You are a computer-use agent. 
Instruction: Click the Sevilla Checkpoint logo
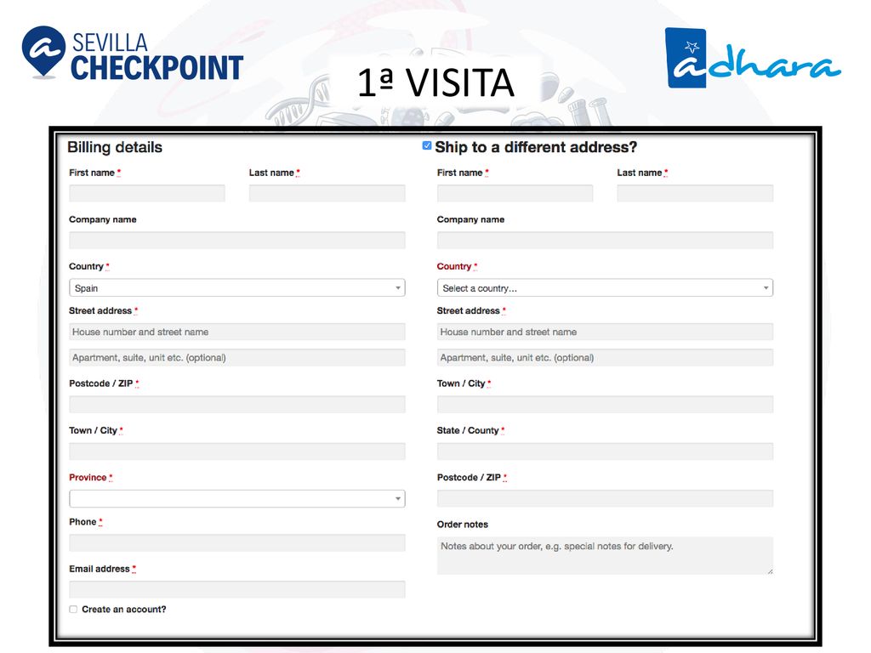point(132,54)
